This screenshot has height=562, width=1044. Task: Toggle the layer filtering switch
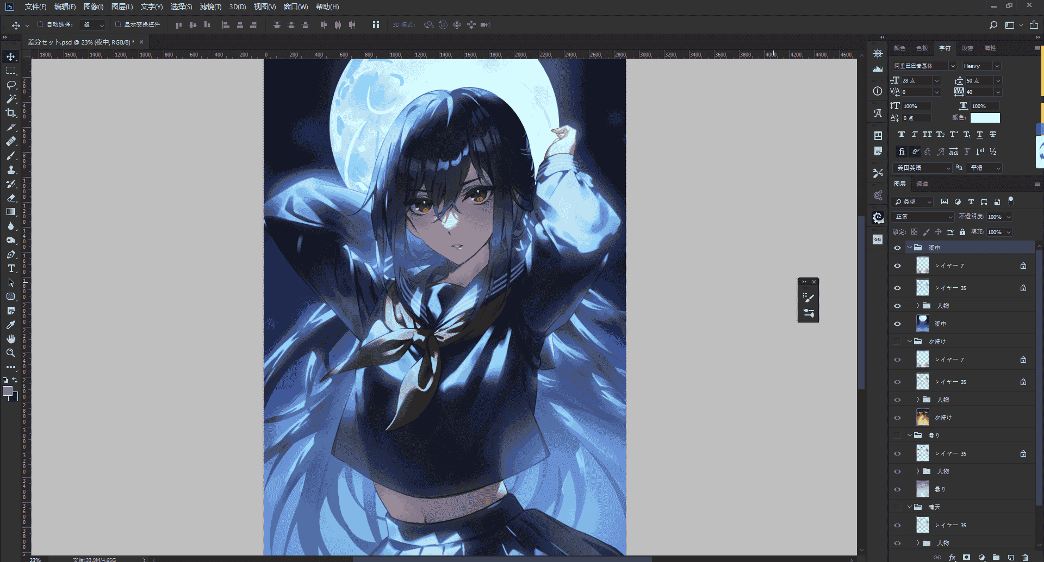point(1011,201)
